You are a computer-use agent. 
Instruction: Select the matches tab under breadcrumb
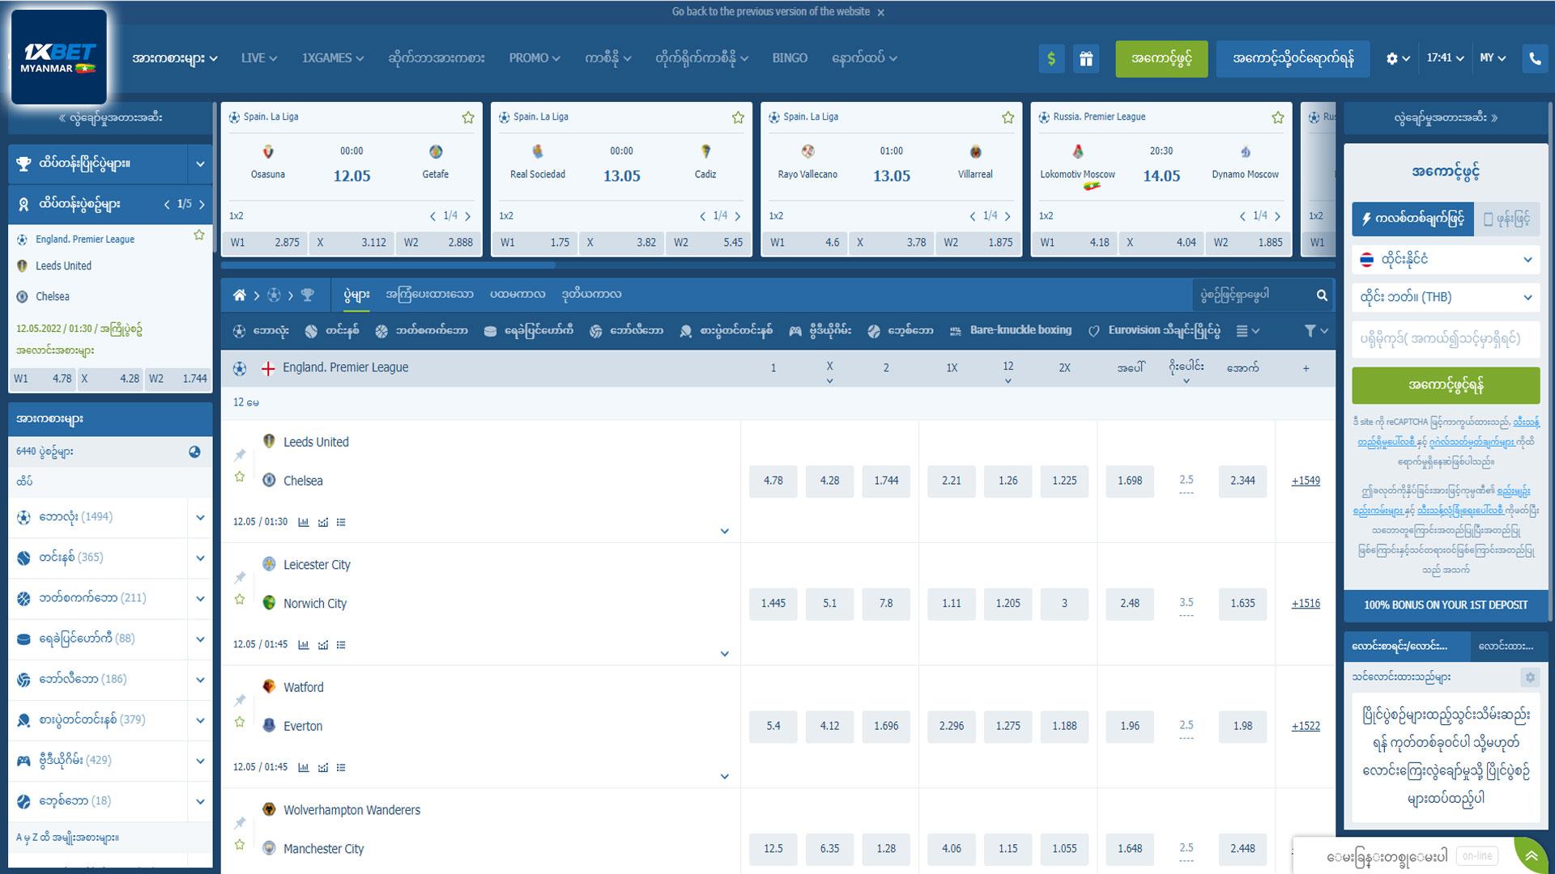coord(356,295)
